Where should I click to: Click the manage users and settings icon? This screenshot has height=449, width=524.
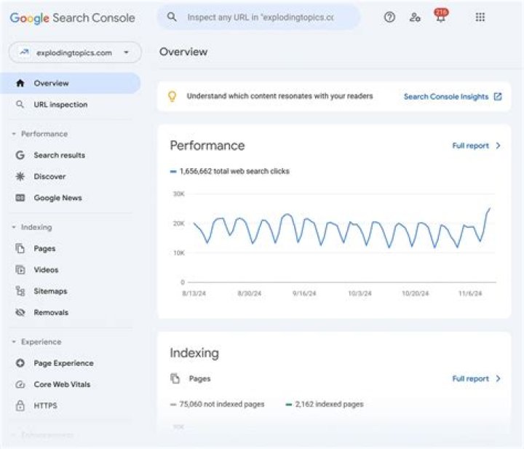click(415, 17)
